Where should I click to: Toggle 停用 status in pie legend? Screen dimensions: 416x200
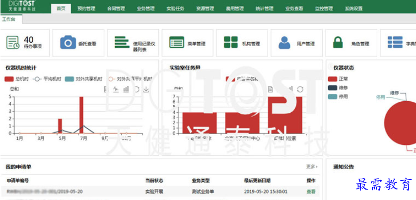[x=338, y=96]
